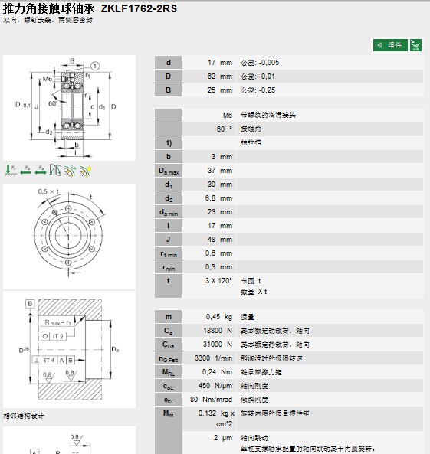Viewport: 430px width, 454px height.
Task: Open the bearing cross-section drawing
Action: [x=69, y=108]
